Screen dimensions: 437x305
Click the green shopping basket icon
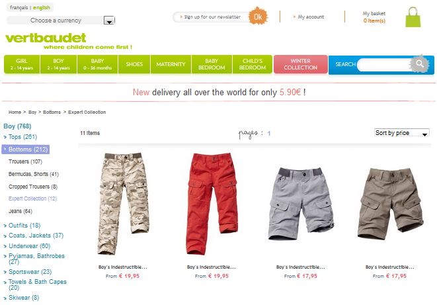(x=413, y=17)
